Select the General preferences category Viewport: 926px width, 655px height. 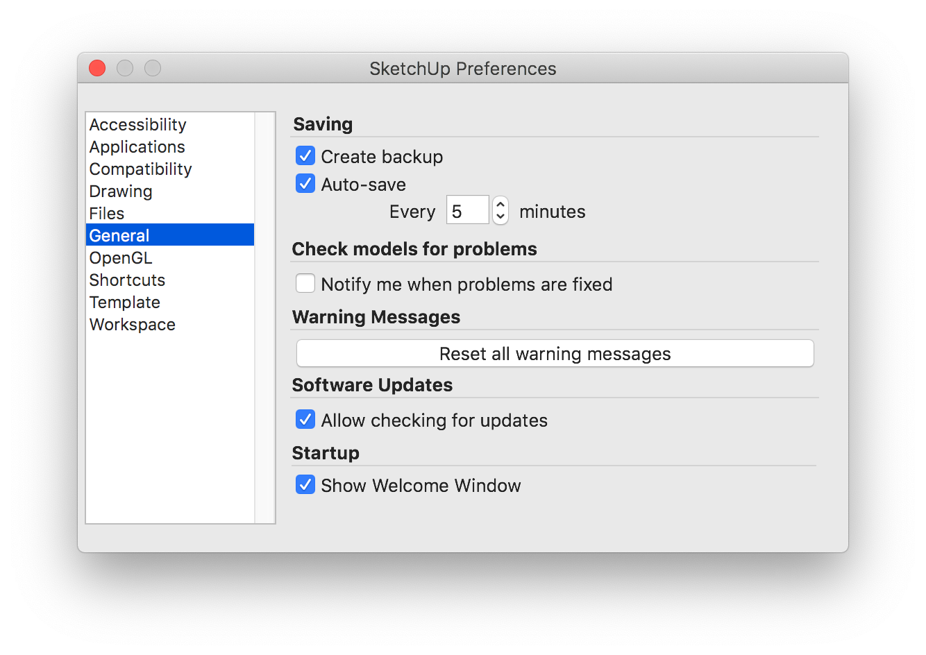[119, 236]
